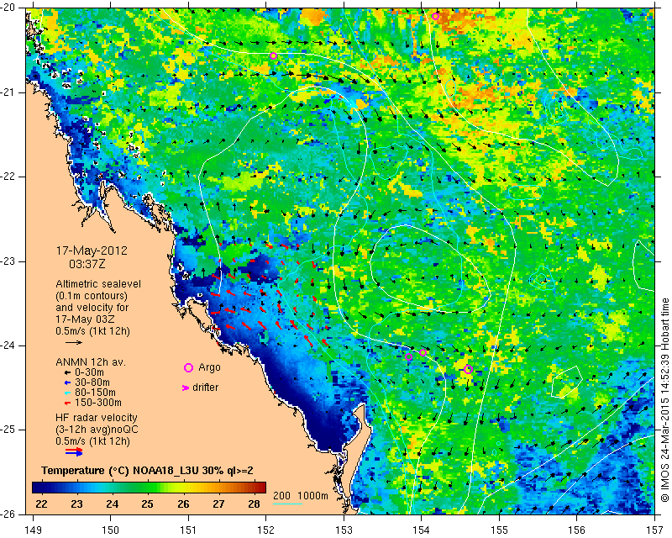The width and height of the screenshot is (672, 538).
Task: Click the westernmost Argo marker near 153.8E, 24.1S
Action: coord(408,357)
